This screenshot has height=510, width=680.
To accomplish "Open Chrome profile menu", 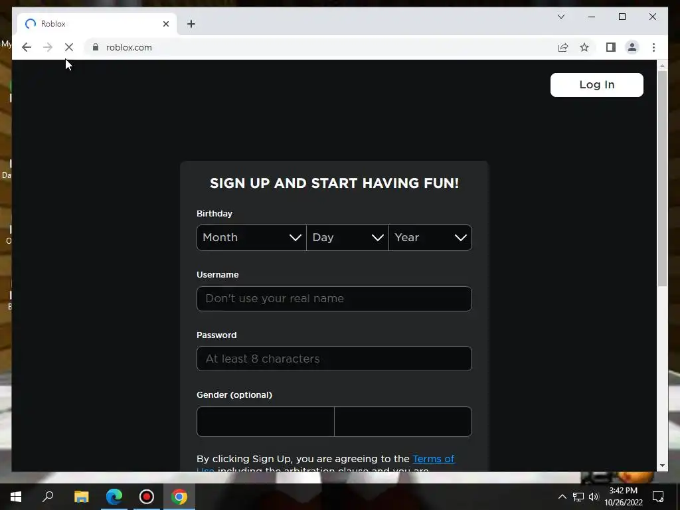I will tap(632, 47).
